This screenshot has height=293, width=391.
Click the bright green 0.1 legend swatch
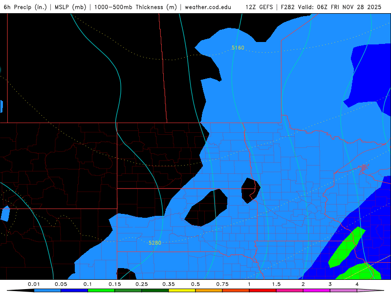click(101, 291)
